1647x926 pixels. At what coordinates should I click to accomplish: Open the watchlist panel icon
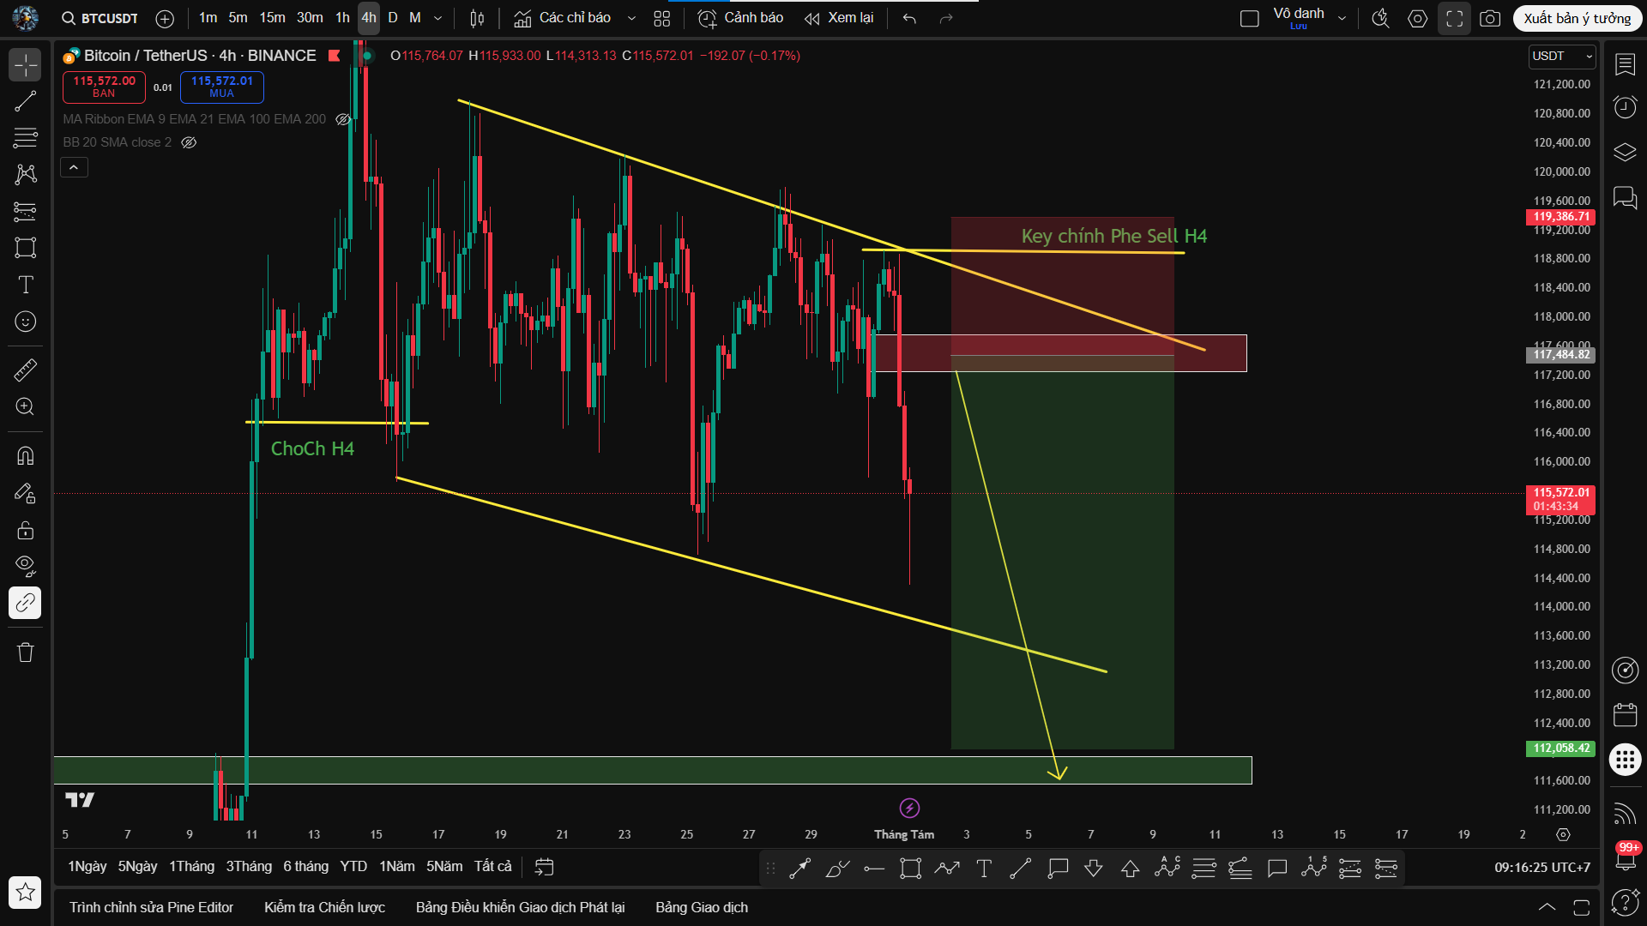tap(1626, 65)
